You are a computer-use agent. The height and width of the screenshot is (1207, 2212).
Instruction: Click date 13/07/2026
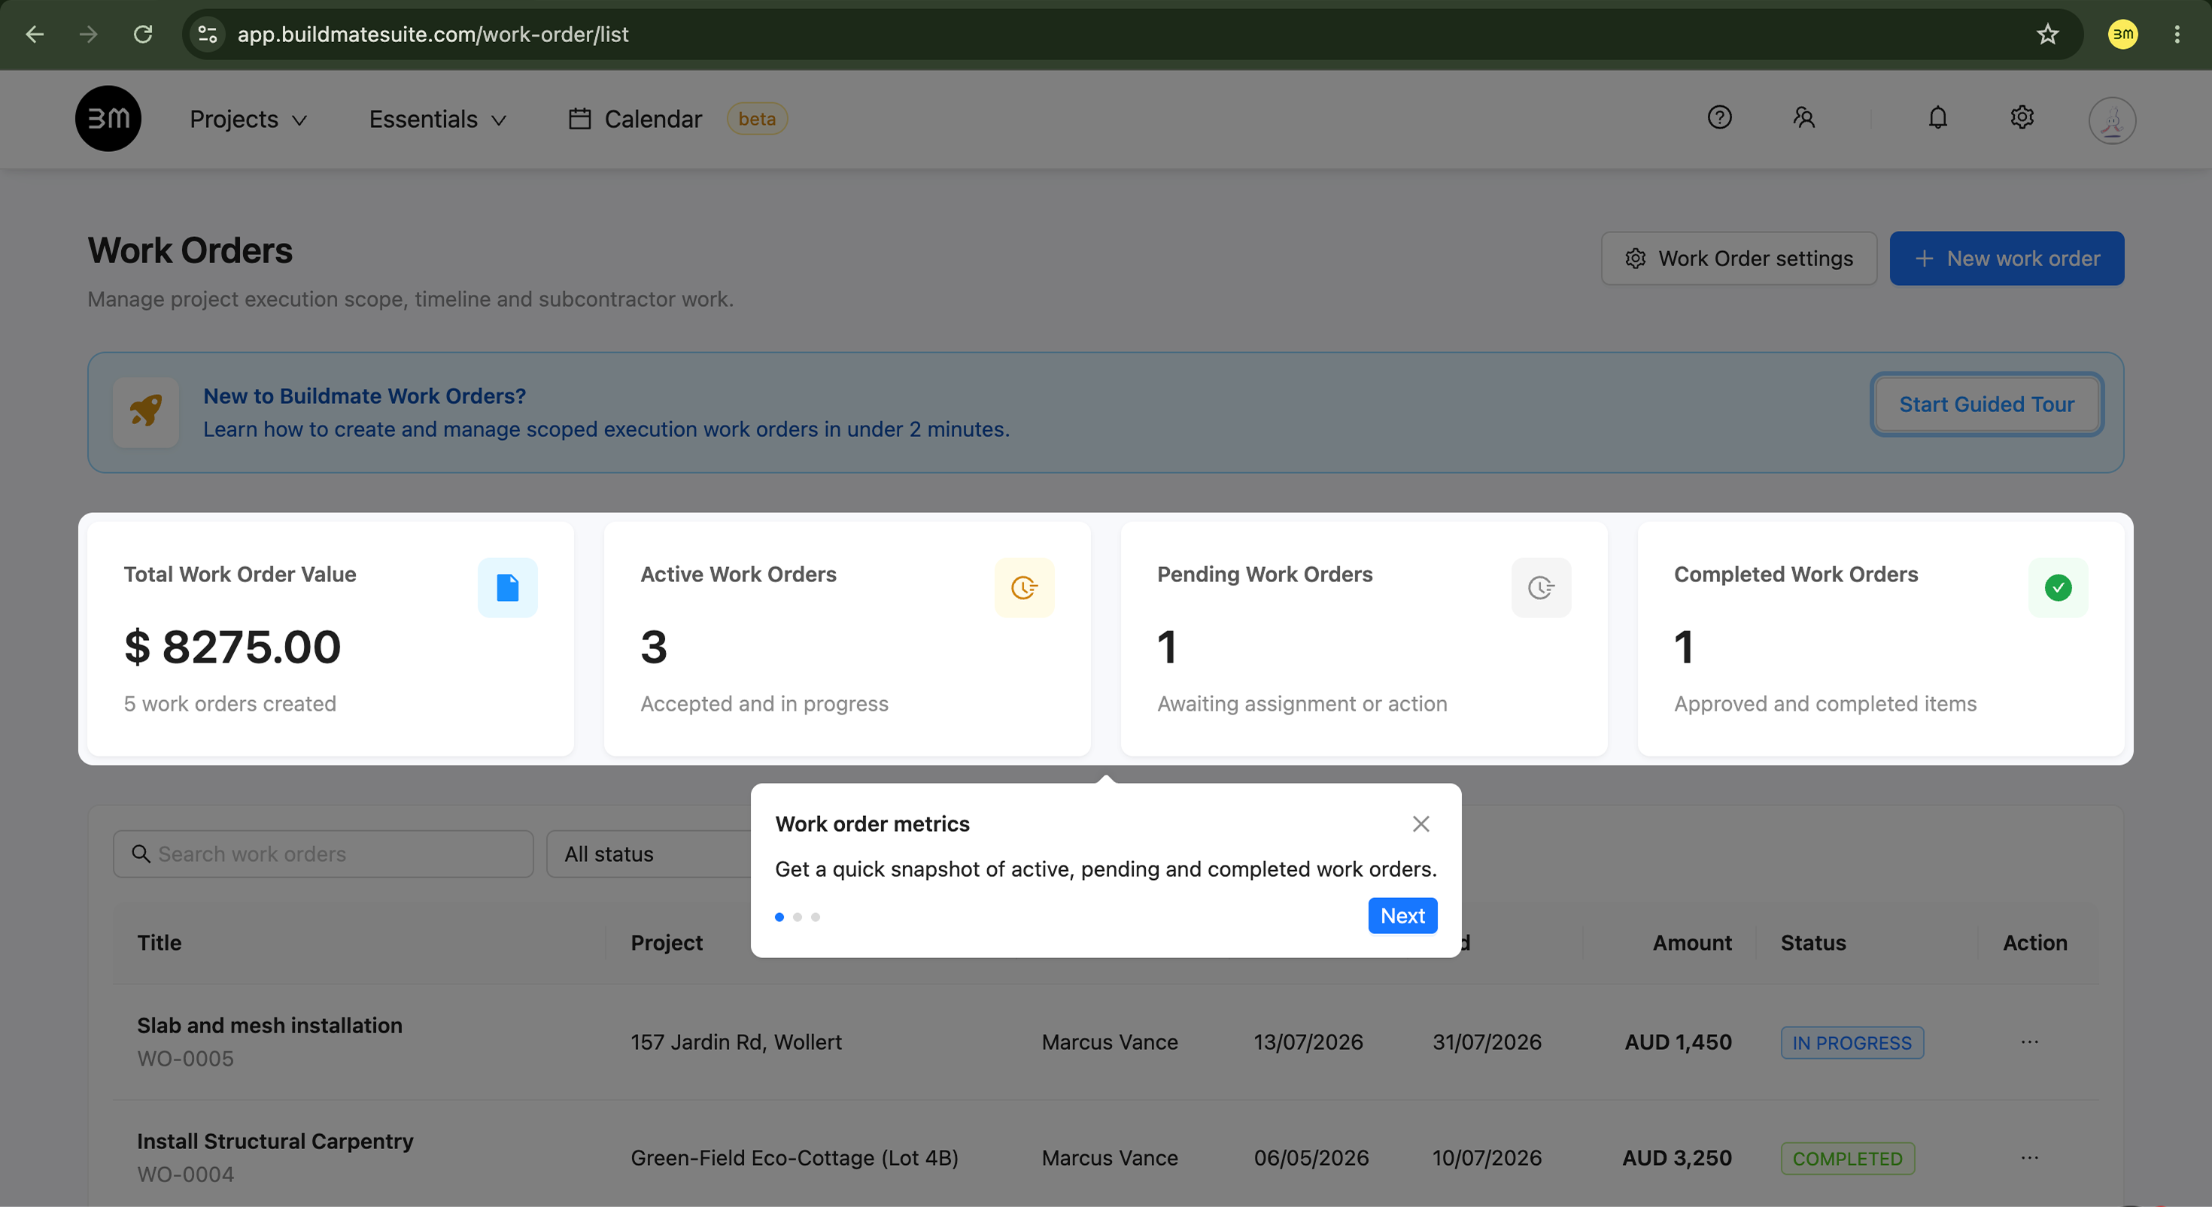(x=1308, y=1042)
